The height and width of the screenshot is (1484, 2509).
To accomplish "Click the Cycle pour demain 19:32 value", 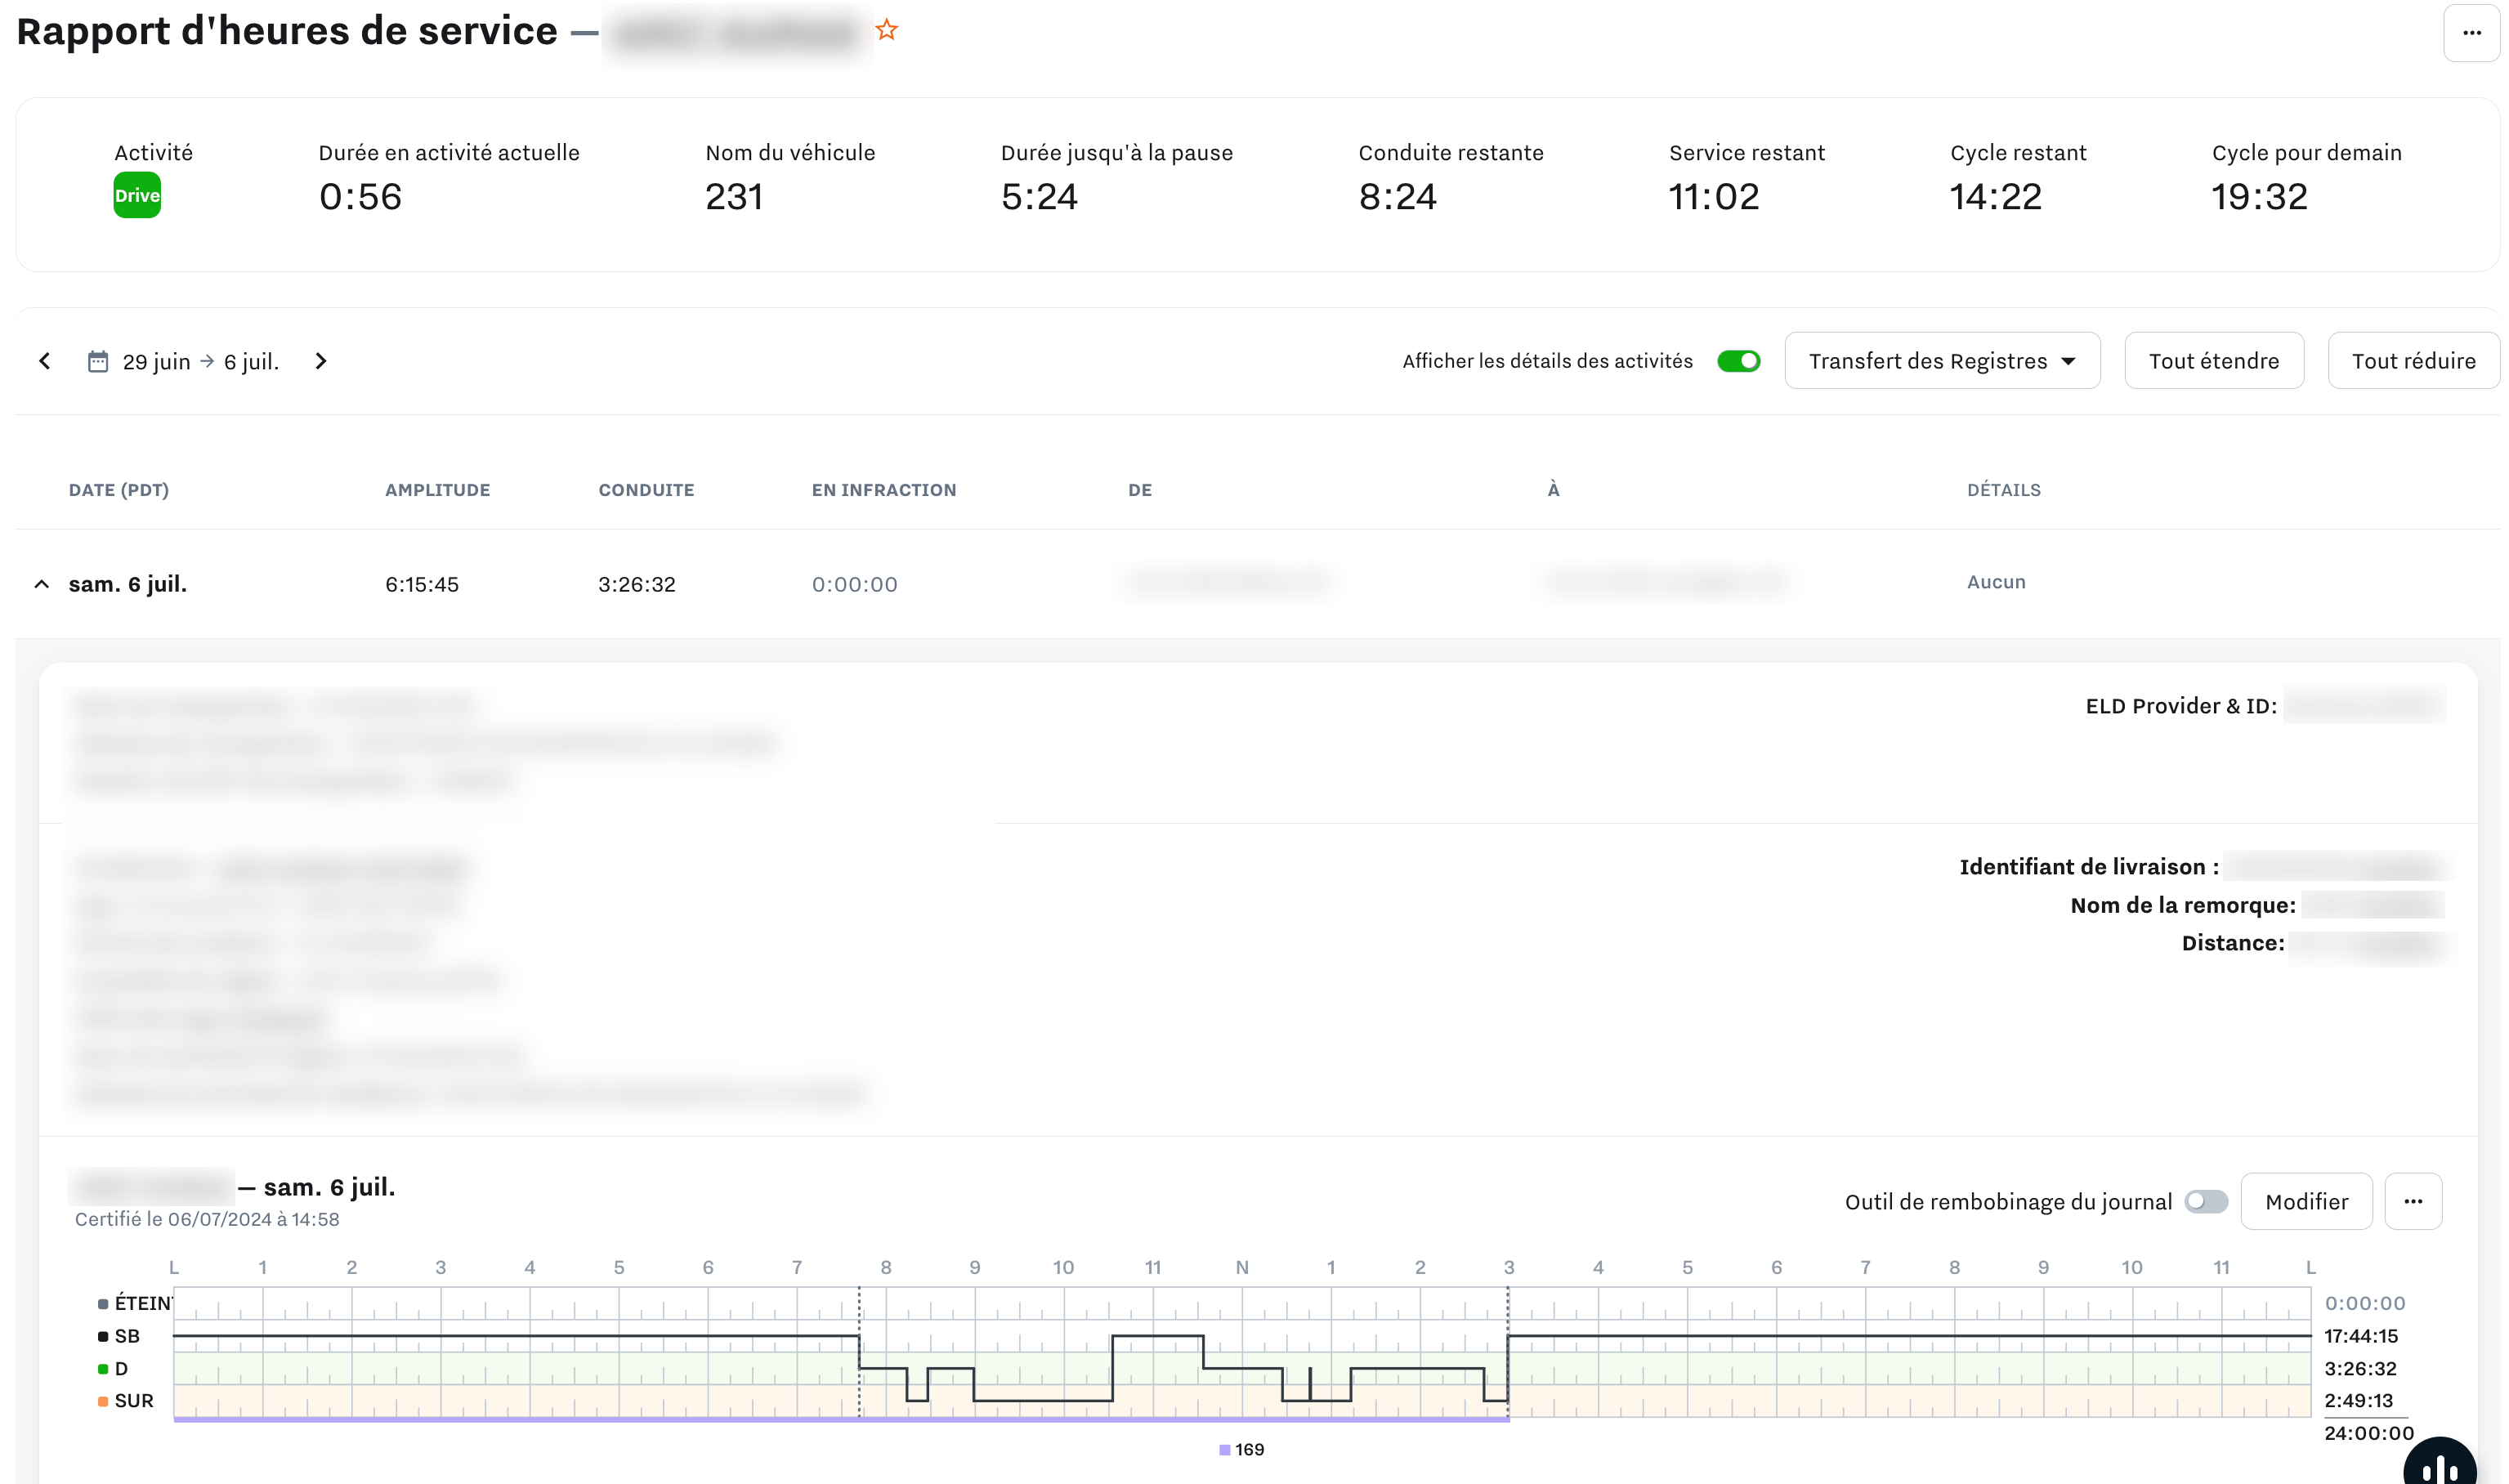I will 2258,197.
